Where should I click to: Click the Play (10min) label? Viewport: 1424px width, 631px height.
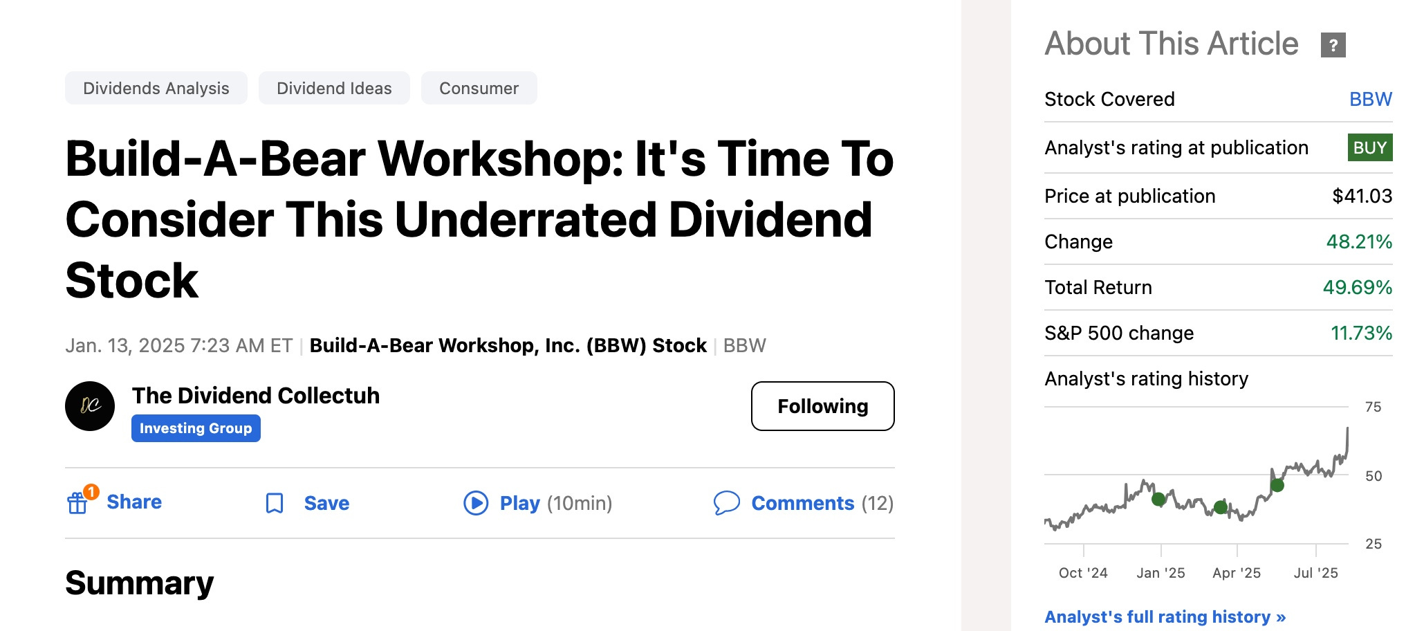556,503
